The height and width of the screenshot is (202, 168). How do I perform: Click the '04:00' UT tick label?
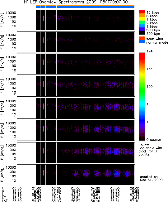point(96,188)
